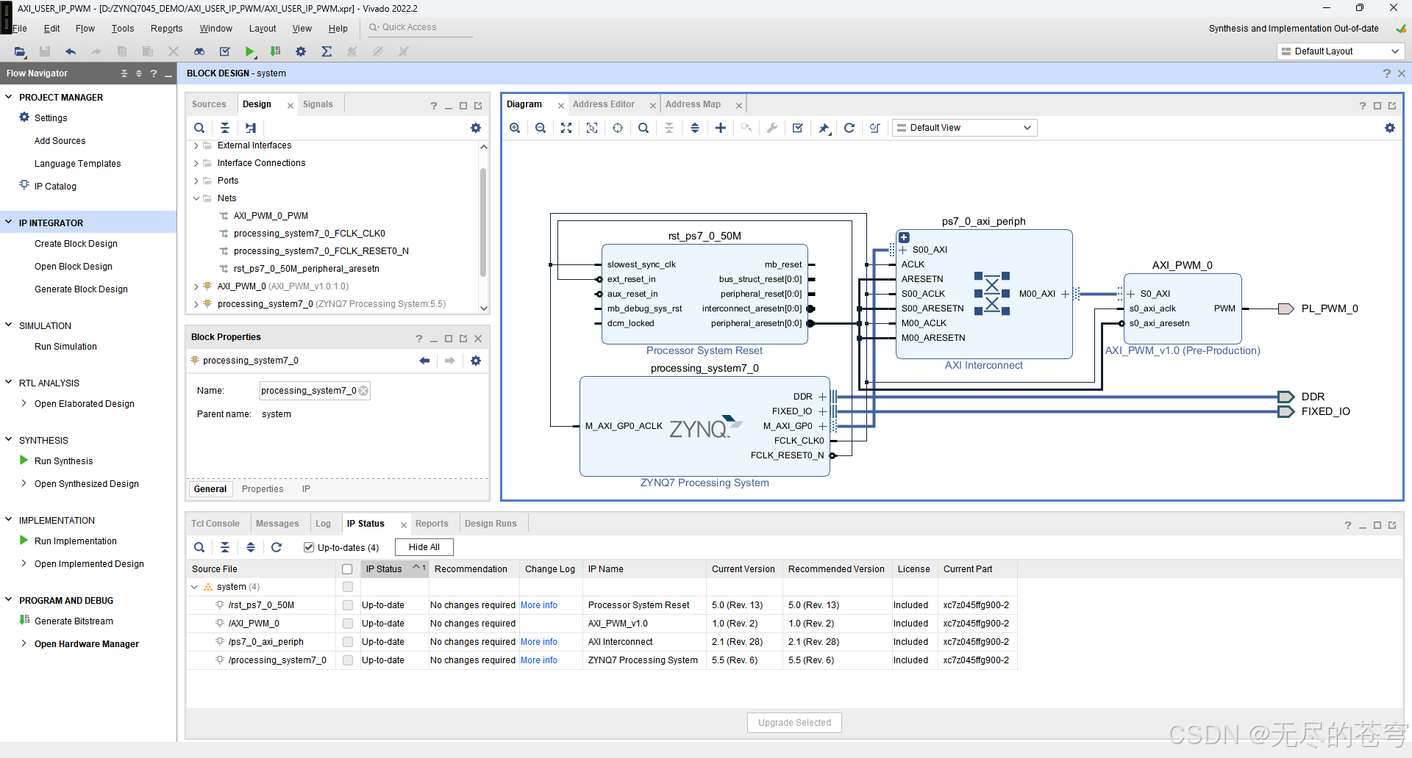The image size is (1412, 758).
Task: Check the header select-all checkbox in IP Status
Action: pyautogui.click(x=347, y=569)
